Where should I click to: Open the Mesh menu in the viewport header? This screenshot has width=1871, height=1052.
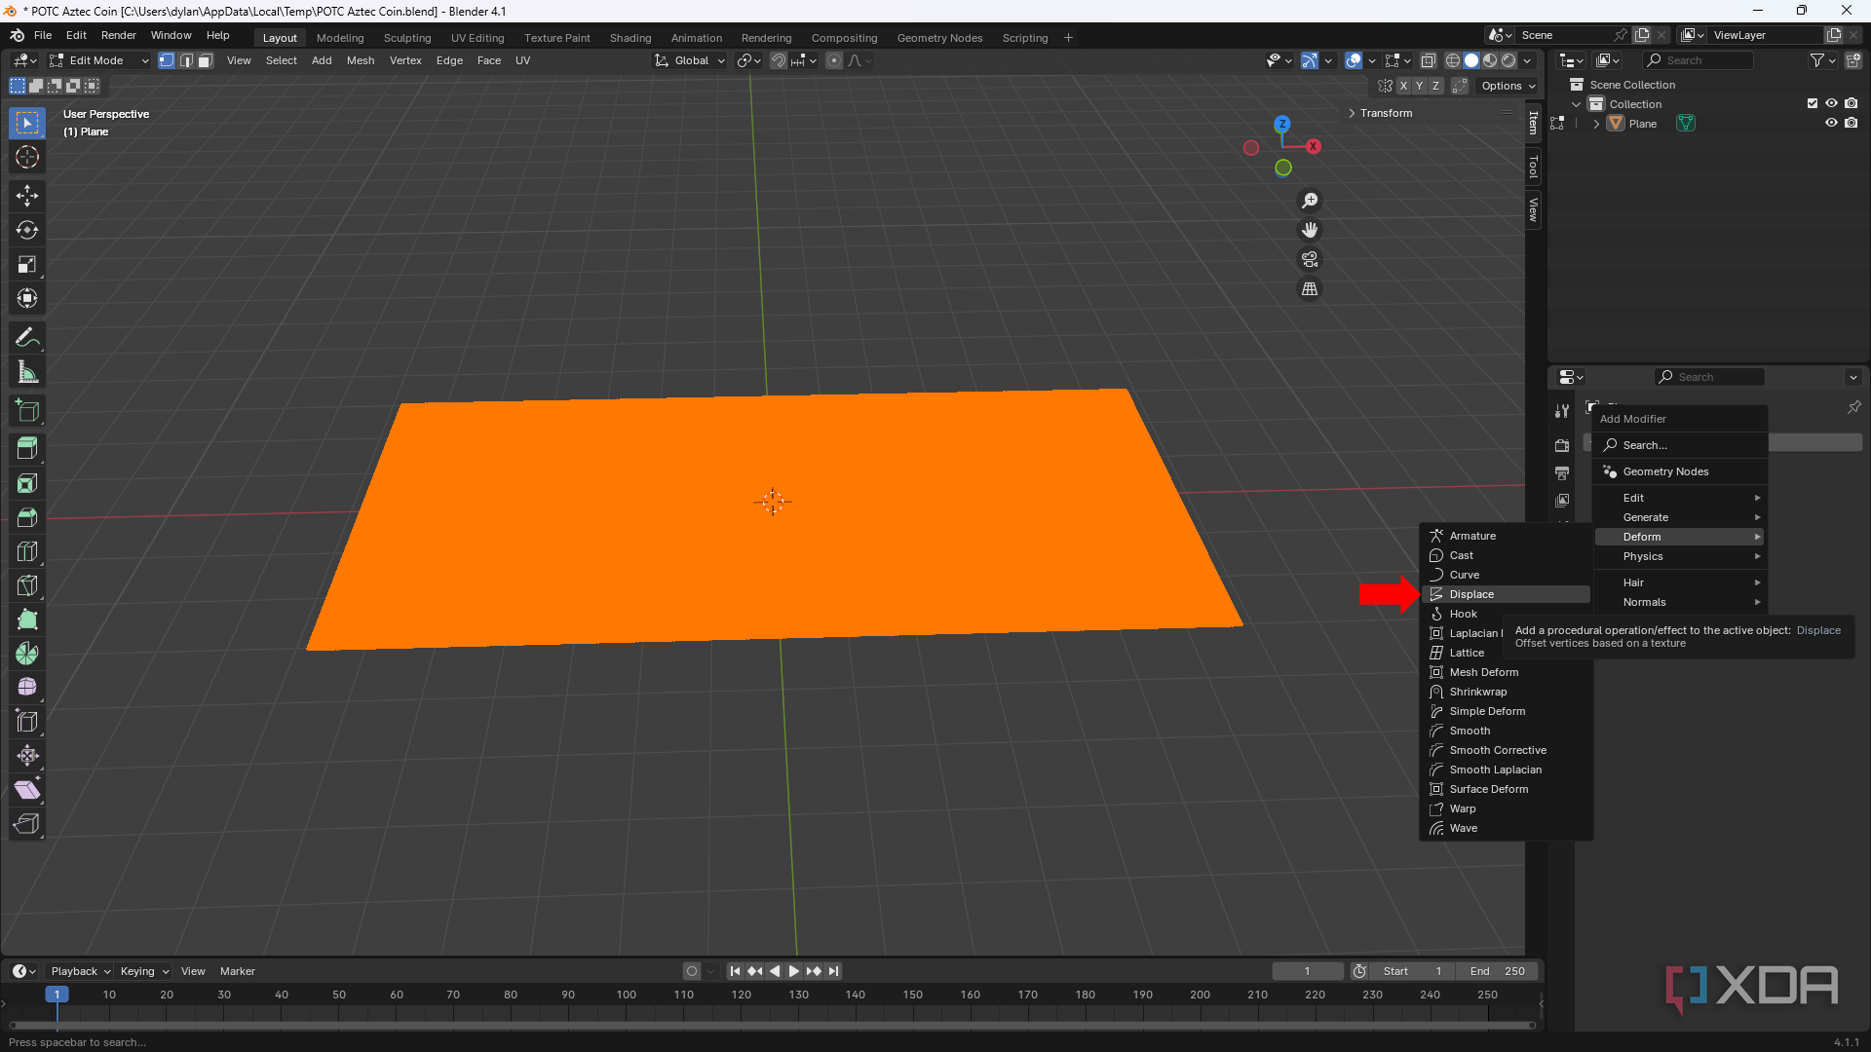[x=360, y=60]
